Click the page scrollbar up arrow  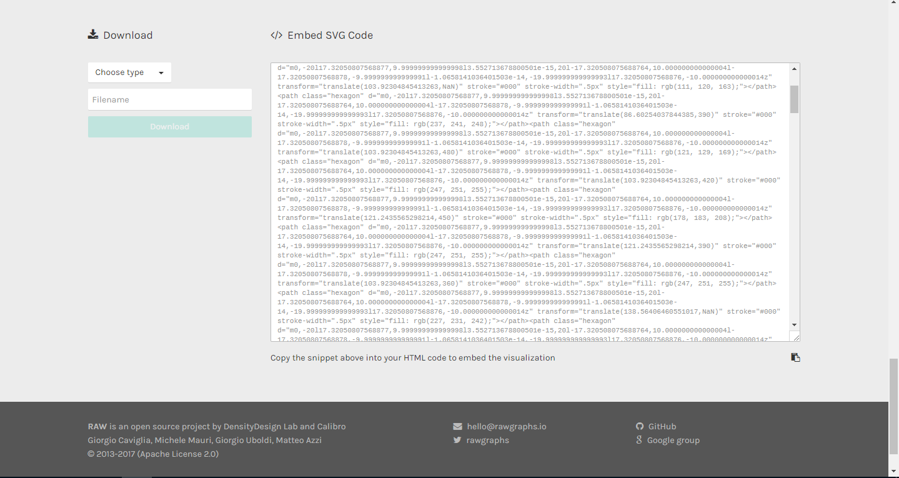pos(893,5)
